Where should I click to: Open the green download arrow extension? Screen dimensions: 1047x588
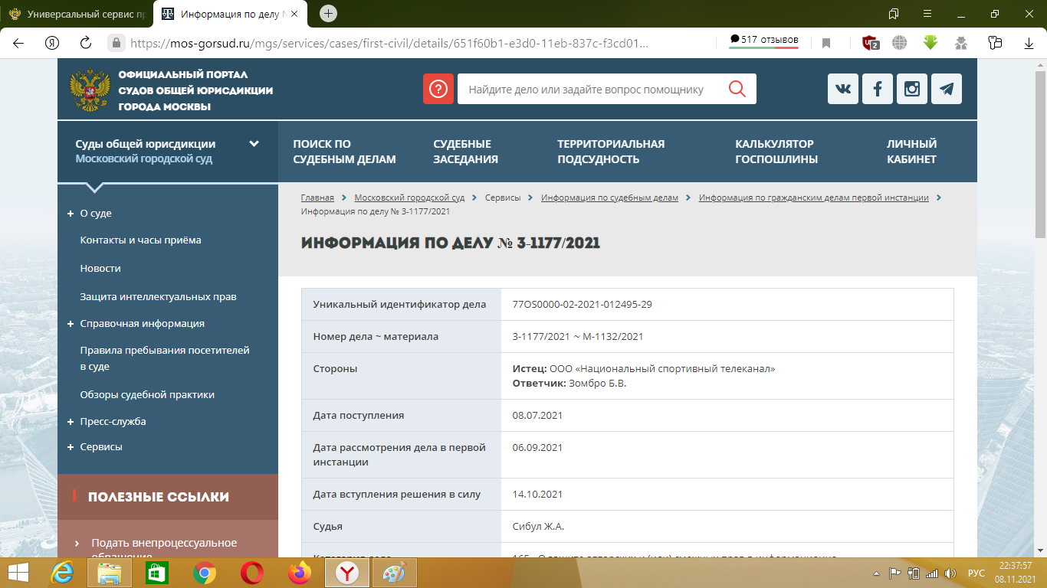click(x=930, y=43)
